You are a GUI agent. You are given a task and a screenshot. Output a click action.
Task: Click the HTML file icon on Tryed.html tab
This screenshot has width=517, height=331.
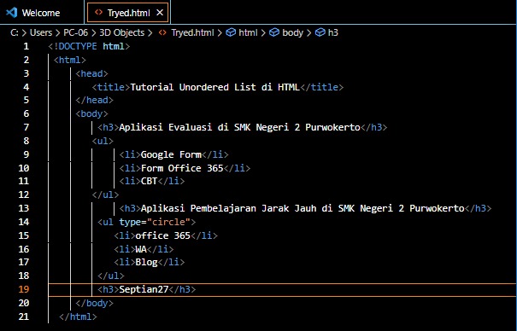point(98,13)
